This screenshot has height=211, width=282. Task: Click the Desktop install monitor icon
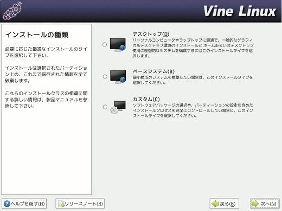[x=118, y=44]
